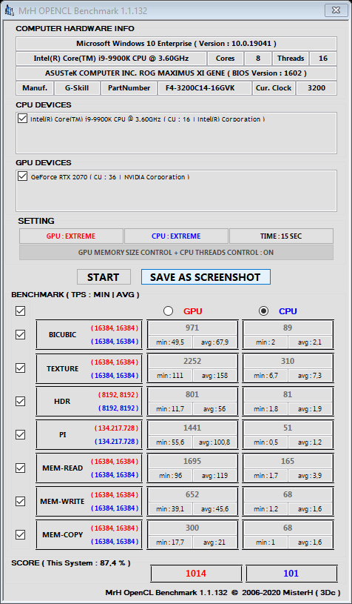352x604 pixels.
Task: Toggle GPU memory size and CPU threads control
Action: [x=176, y=253]
